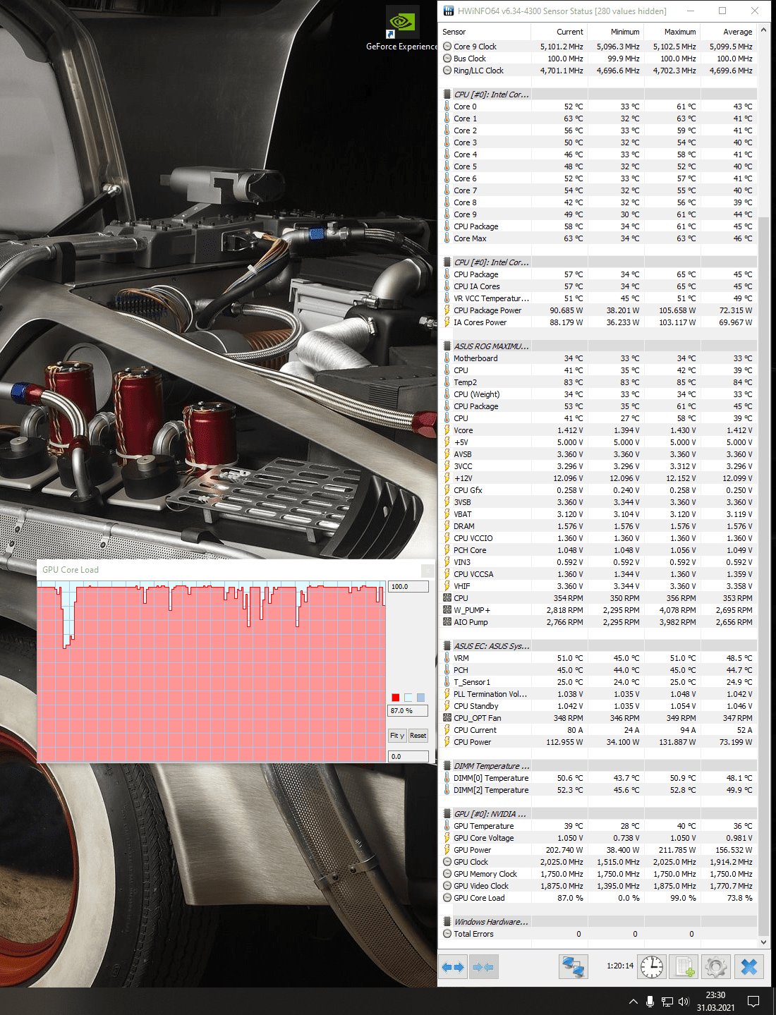
Task: Click the red color swatch in graph window
Action: click(x=396, y=697)
